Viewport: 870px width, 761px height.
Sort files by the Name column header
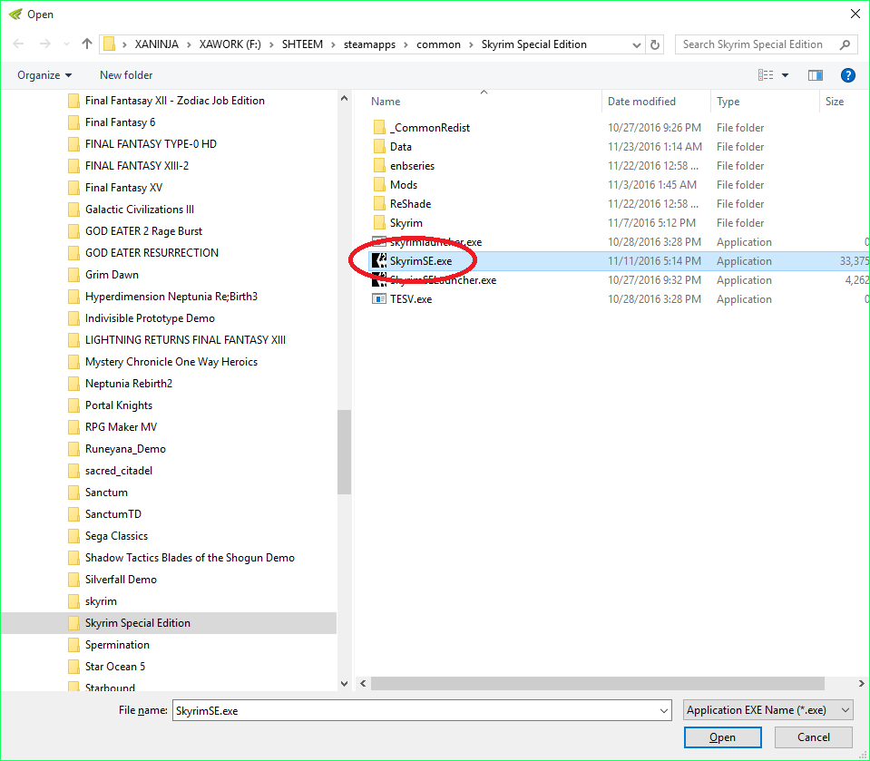pos(386,102)
